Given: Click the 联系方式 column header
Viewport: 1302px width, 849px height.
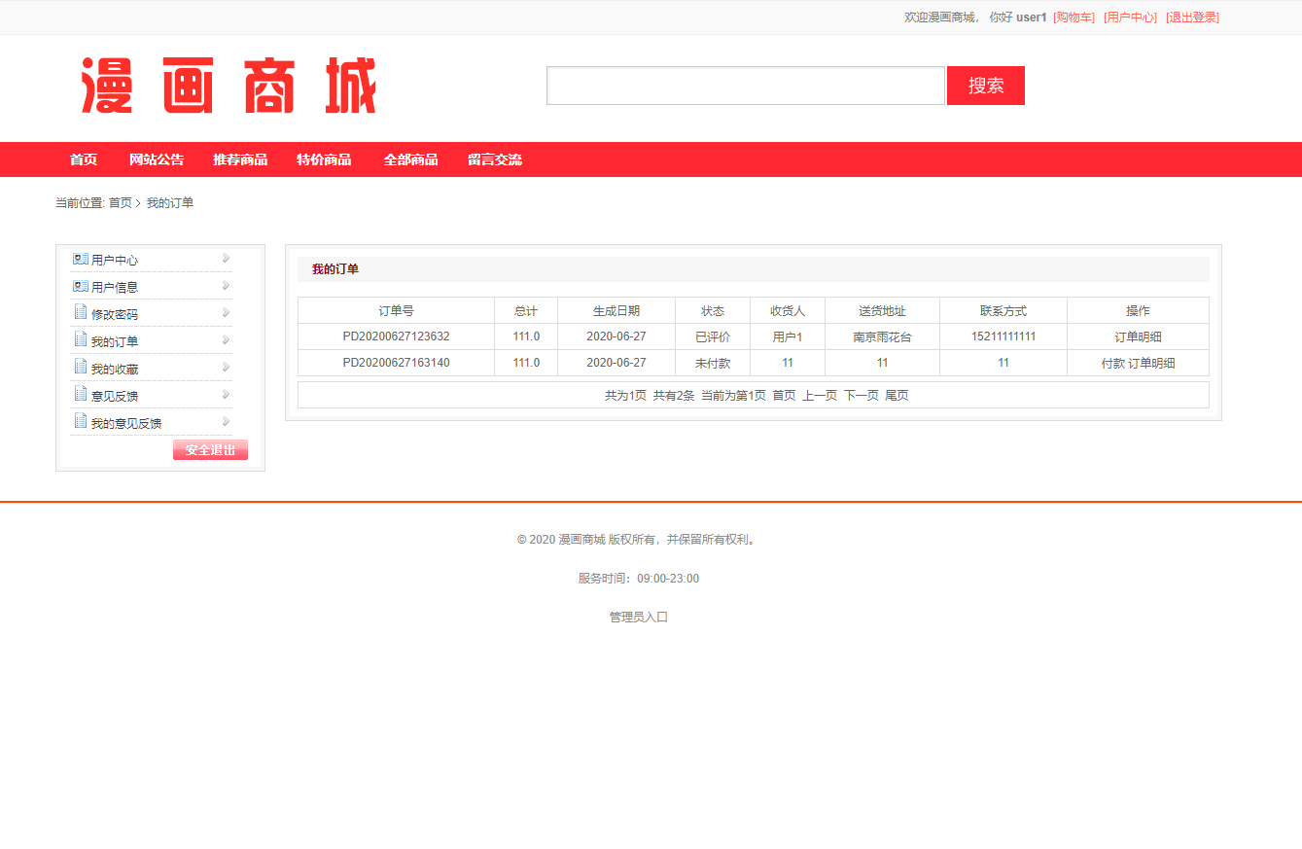Looking at the screenshot, I should pos(1003,310).
